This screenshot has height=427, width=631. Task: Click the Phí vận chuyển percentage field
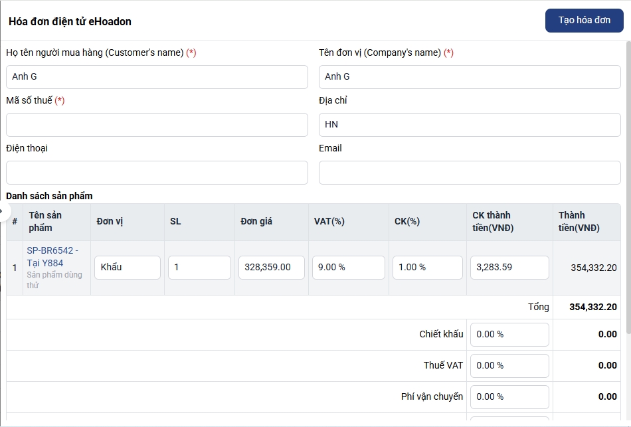point(509,397)
